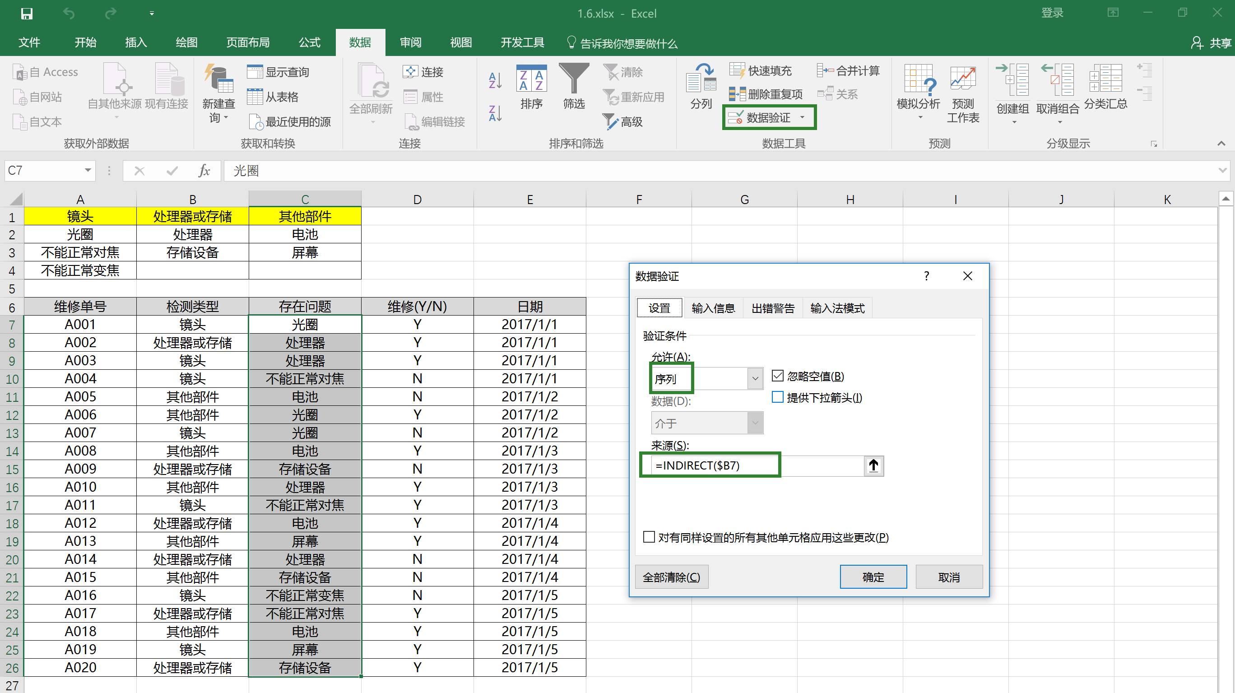Switch to 输入信息 tab in dialog
The image size is (1235, 693).
click(x=713, y=308)
